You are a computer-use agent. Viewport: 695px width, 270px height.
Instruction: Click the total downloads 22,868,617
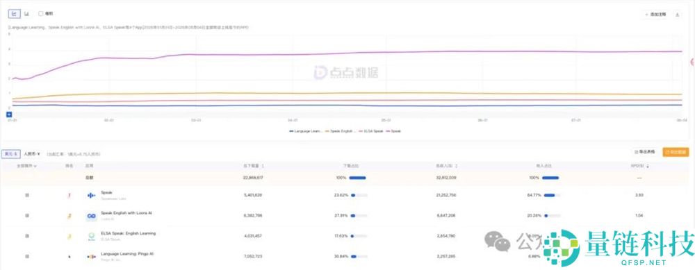click(254, 178)
